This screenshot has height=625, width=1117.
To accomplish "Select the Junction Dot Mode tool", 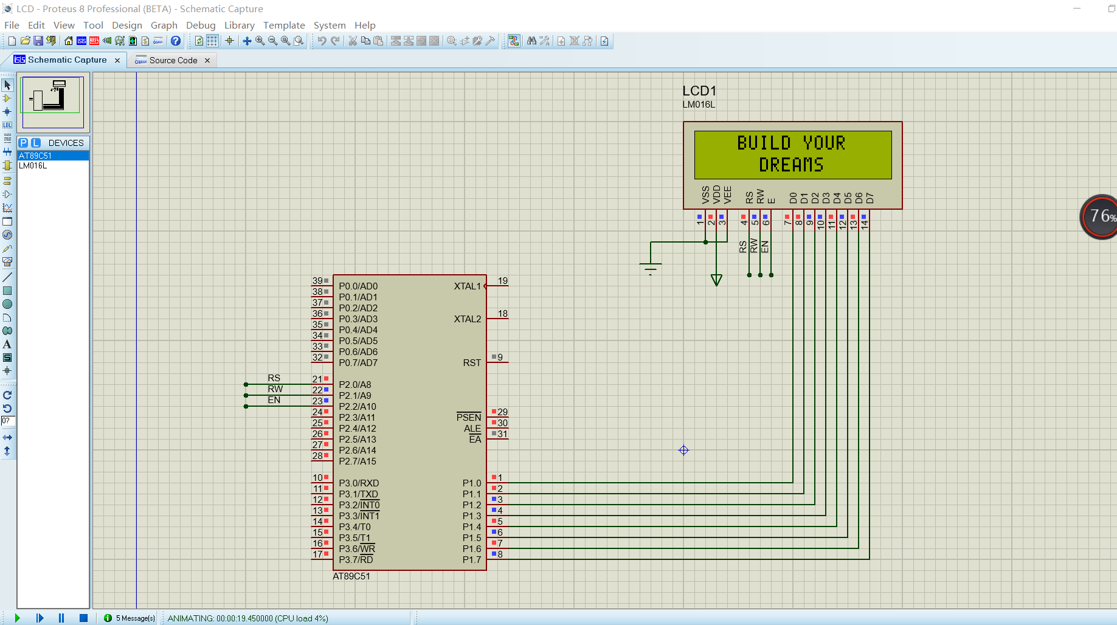I will pyautogui.click(x=7, y=112).
